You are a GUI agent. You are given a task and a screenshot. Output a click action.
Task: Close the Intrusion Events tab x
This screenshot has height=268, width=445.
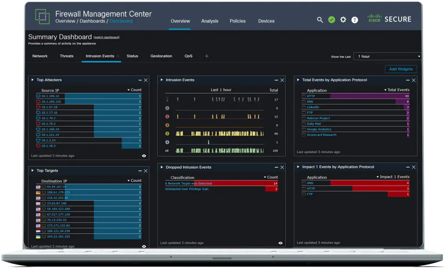click(x=118, y=56)
